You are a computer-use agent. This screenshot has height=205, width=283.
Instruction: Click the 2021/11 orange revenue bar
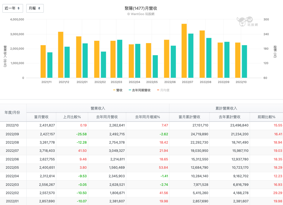click(x=43, y=61)
